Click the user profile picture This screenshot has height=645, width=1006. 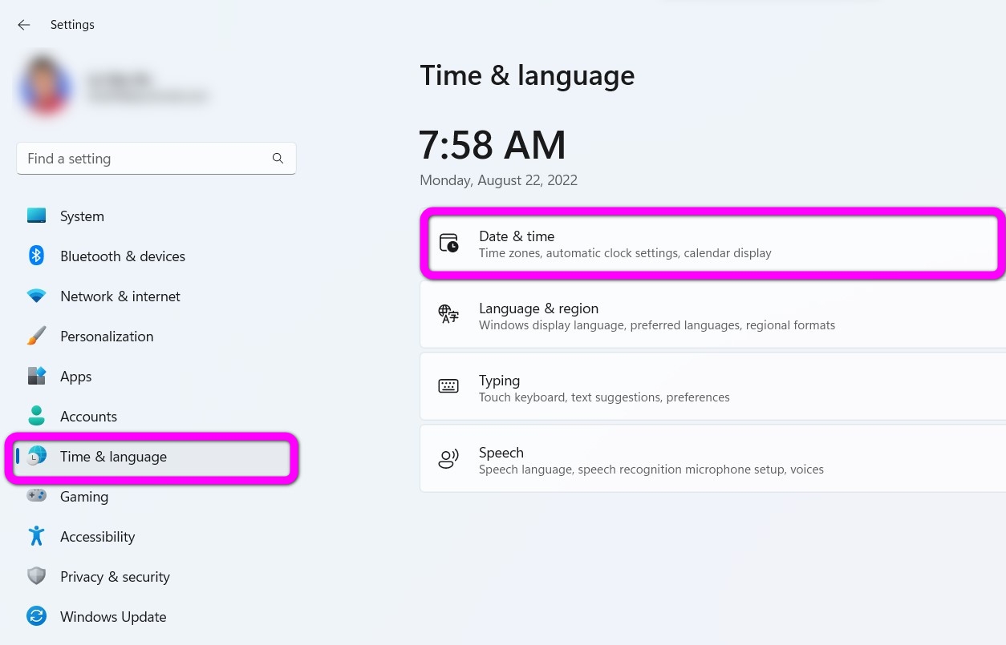44,84
